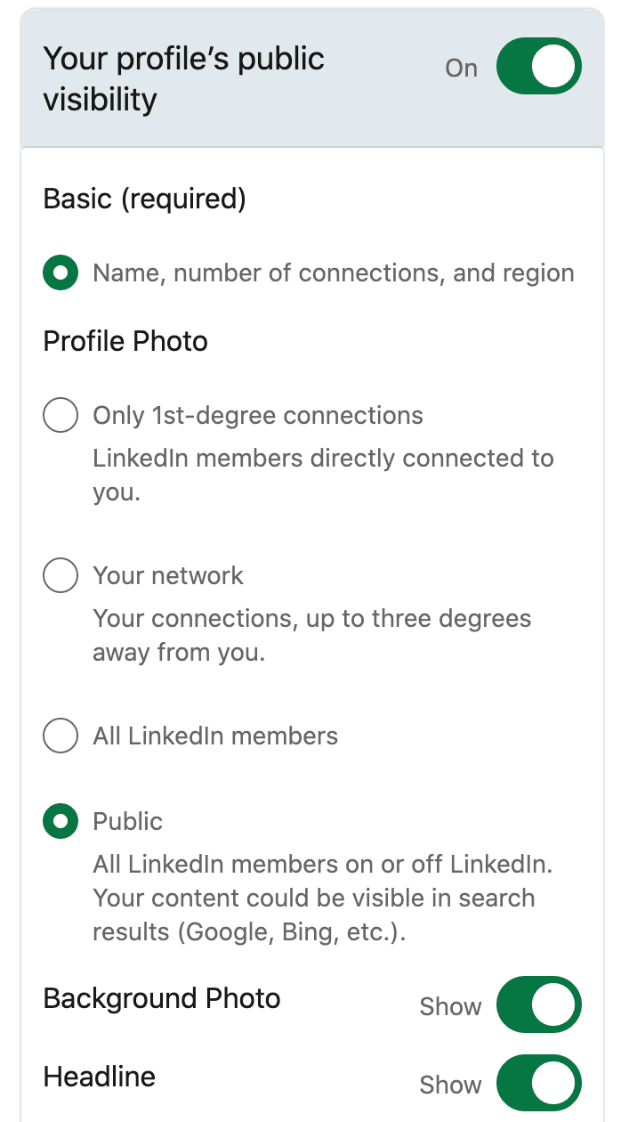Click the Basic required radio button
621x1122 pixels.
point(60,272)
